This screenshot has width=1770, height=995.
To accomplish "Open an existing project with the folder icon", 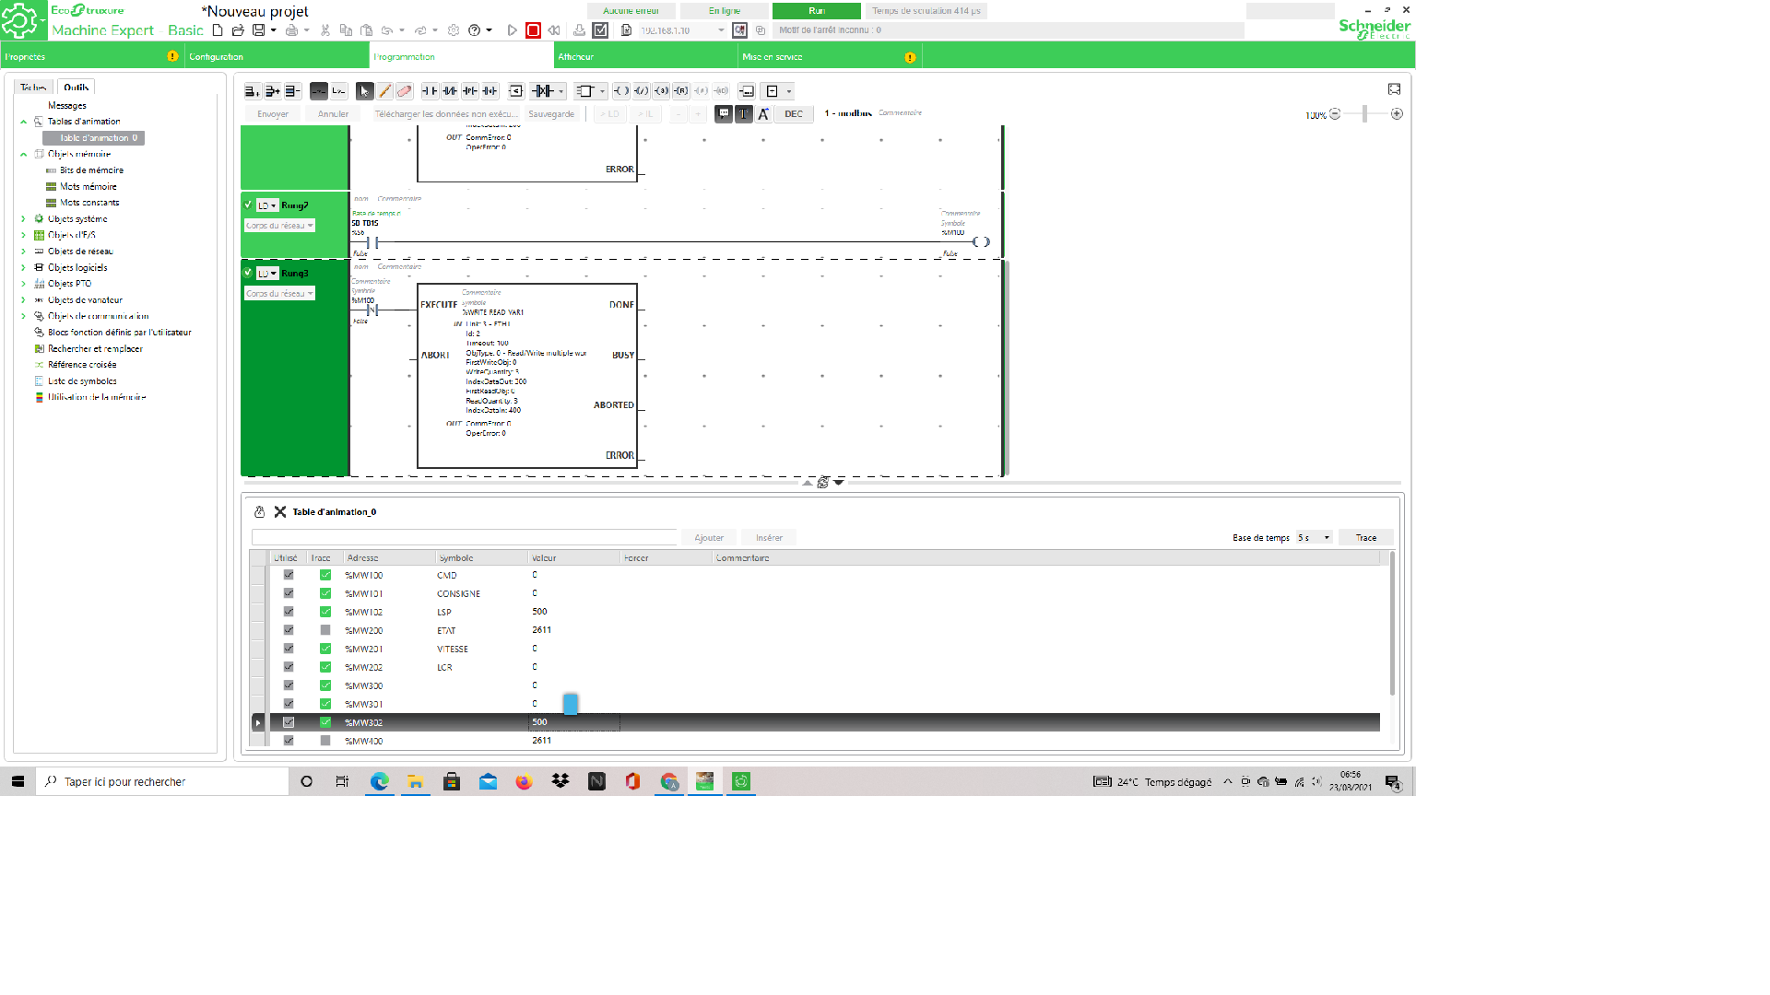I will [x=238, y=30].
